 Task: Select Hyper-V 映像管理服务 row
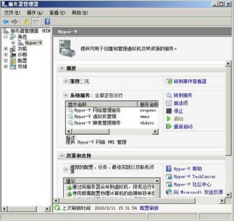(112, 123)
